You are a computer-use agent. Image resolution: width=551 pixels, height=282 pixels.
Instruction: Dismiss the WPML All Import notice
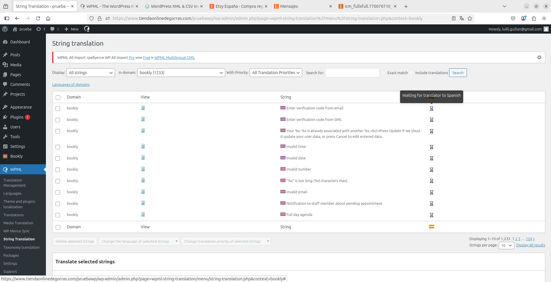(x=539, y=57)
